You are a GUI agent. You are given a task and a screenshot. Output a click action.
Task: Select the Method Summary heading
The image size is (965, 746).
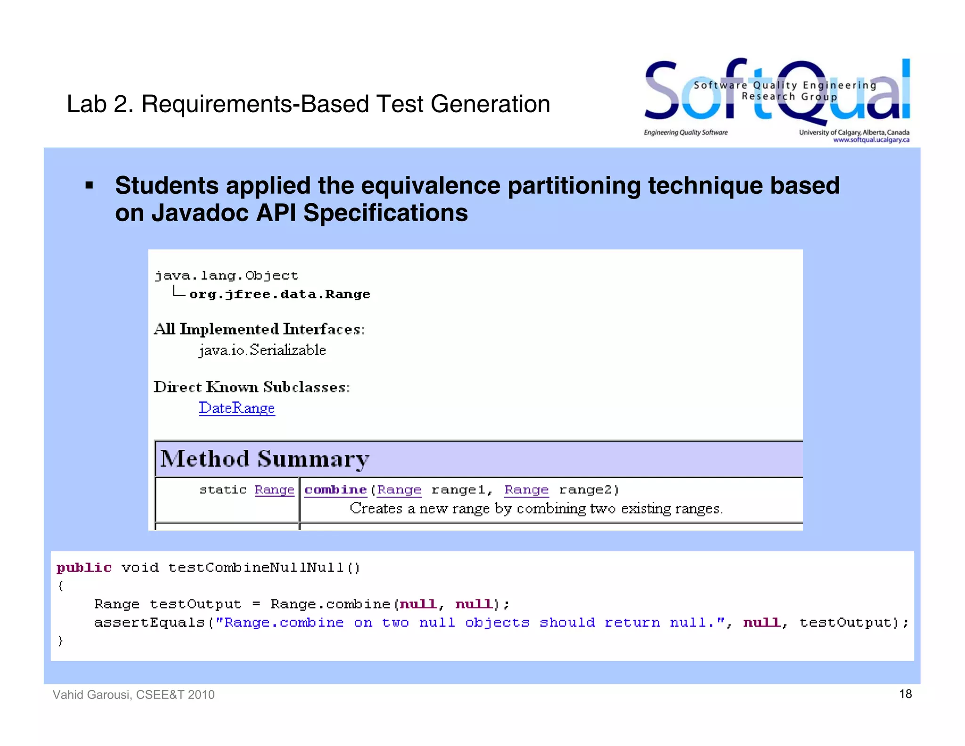pyautogui.click(x=264, y=459)
